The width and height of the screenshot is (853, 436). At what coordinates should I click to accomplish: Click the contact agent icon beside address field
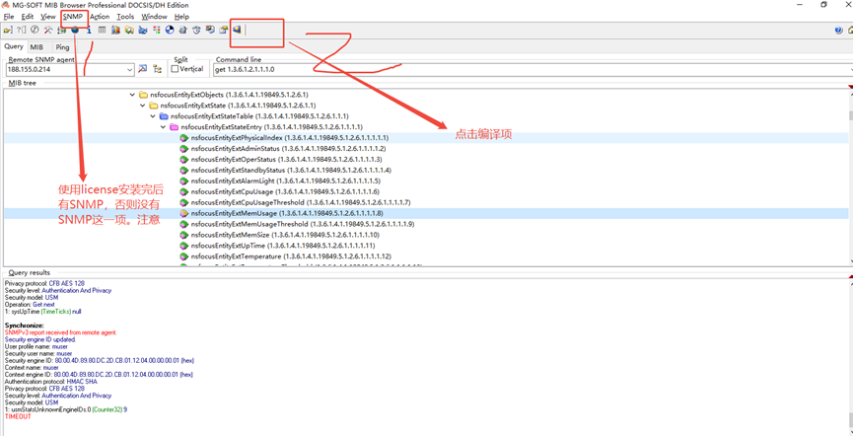coord(143,69)
